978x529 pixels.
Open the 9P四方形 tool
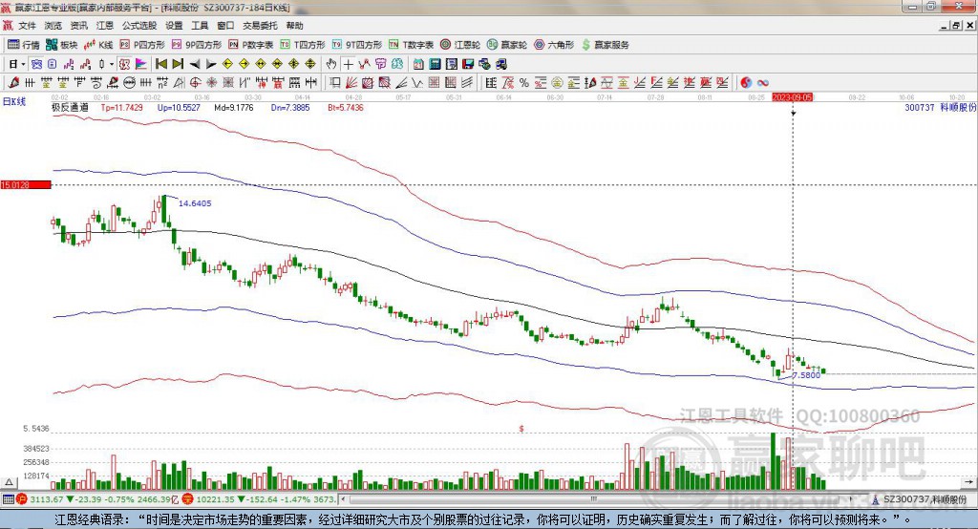coord(197,45)
